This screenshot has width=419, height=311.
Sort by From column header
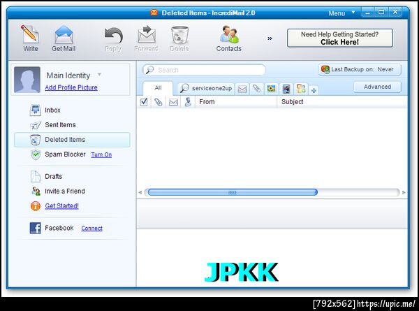point(236,102)
